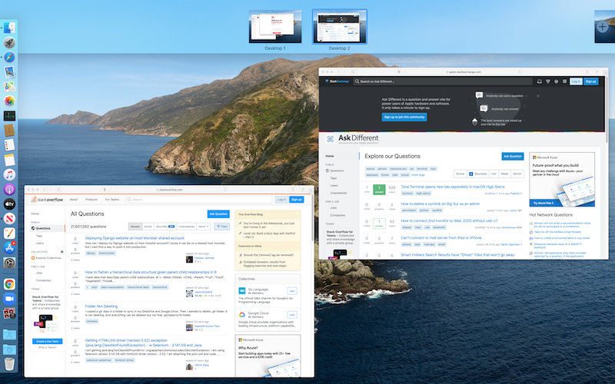Open Notes yellow notepad in the Dock
The width and height of the screenshot is (615, 384).
pos(9,160)
